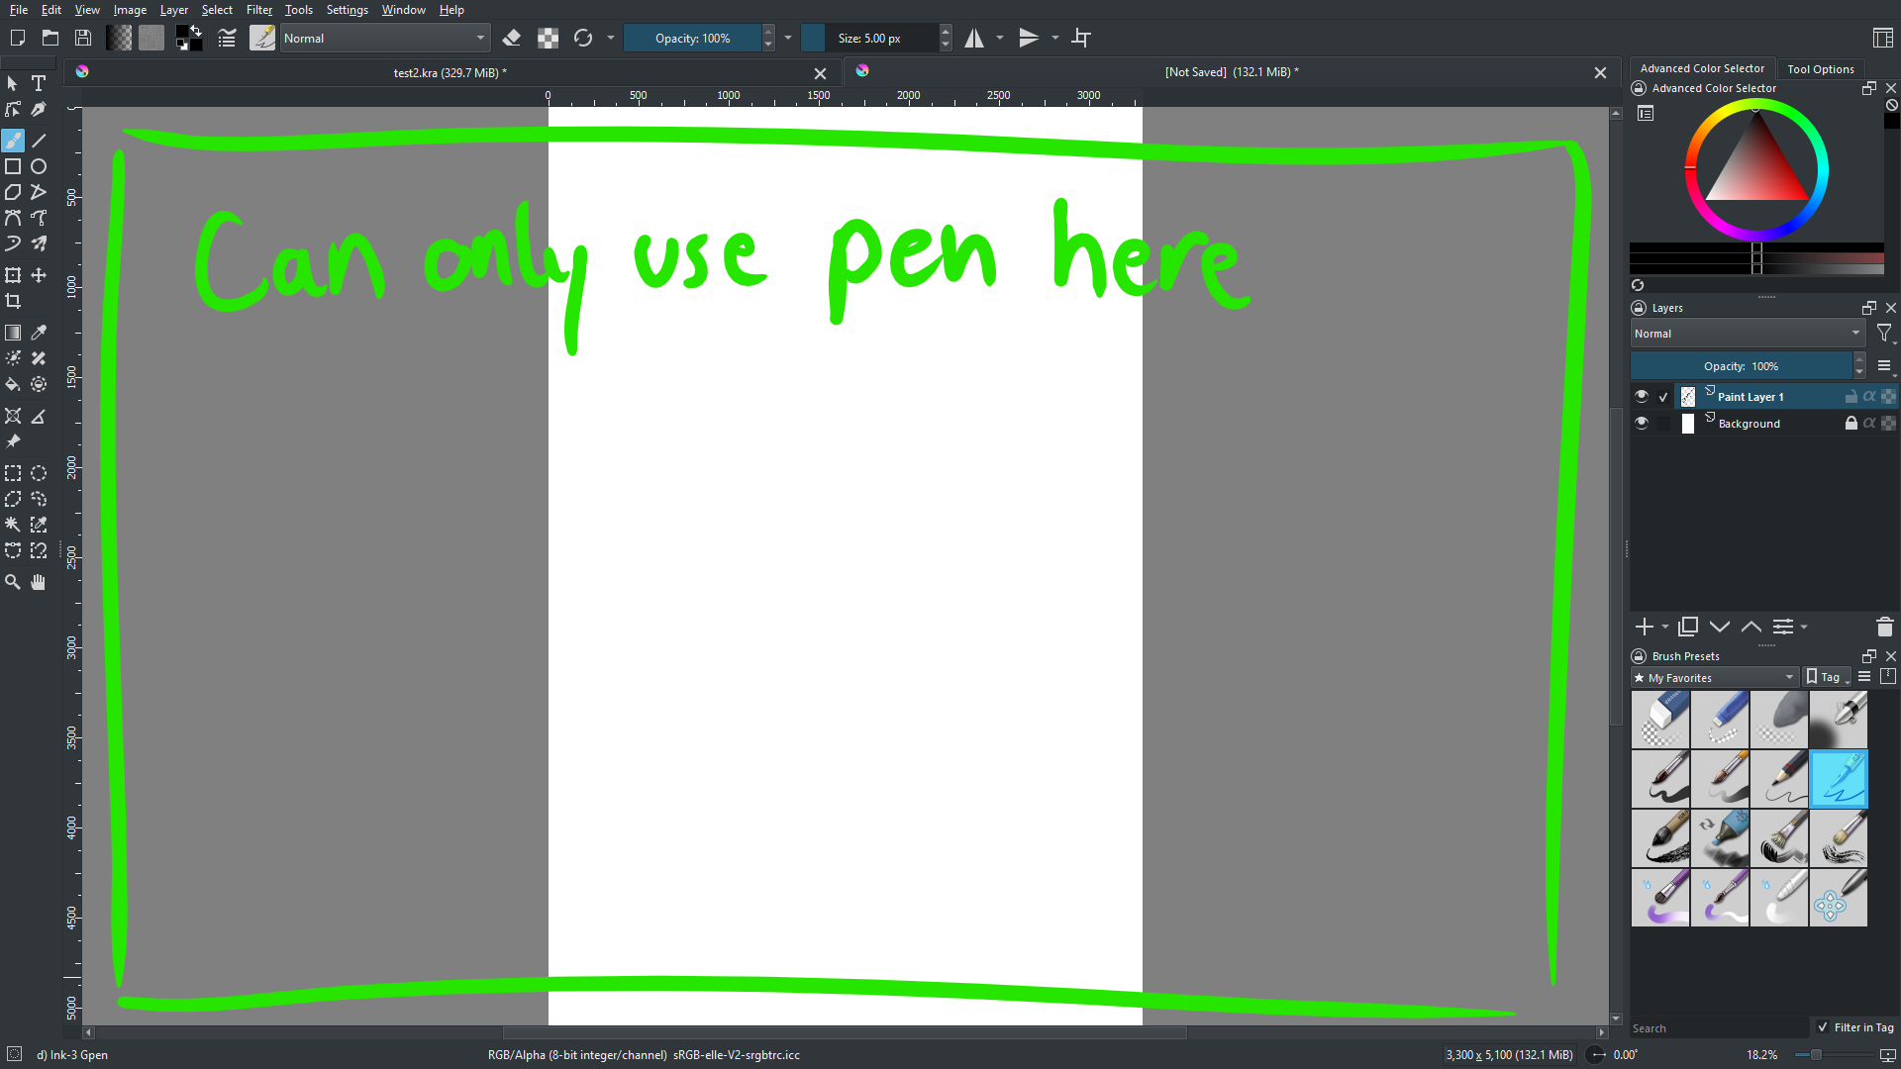Switch to Tool Options tab
The width and height of the screenshot is (1901, 1069).
1820,68
